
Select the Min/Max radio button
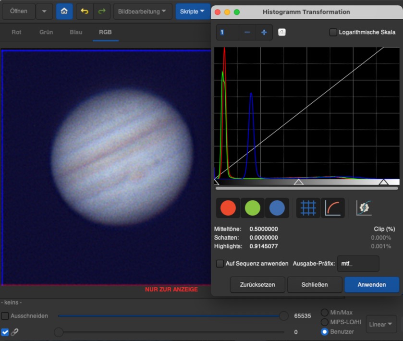coord(325,313)
